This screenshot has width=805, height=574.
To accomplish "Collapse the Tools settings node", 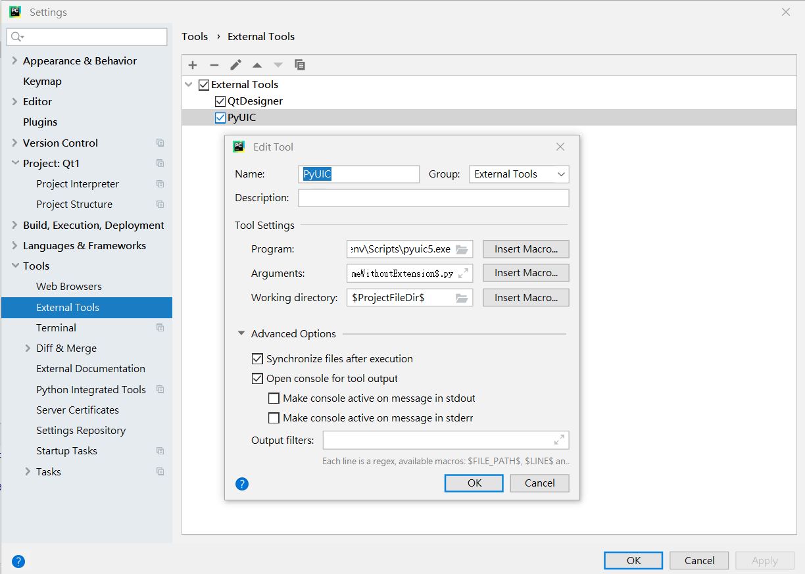I will (14, 266).
